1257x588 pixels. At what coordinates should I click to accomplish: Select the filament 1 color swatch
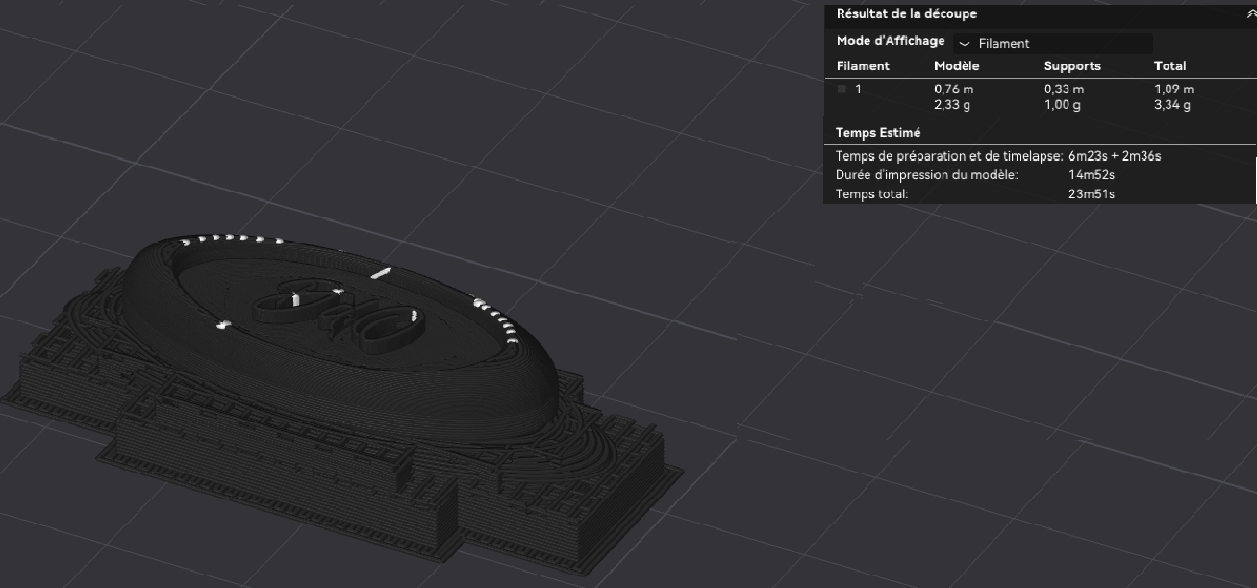point(842,89)
